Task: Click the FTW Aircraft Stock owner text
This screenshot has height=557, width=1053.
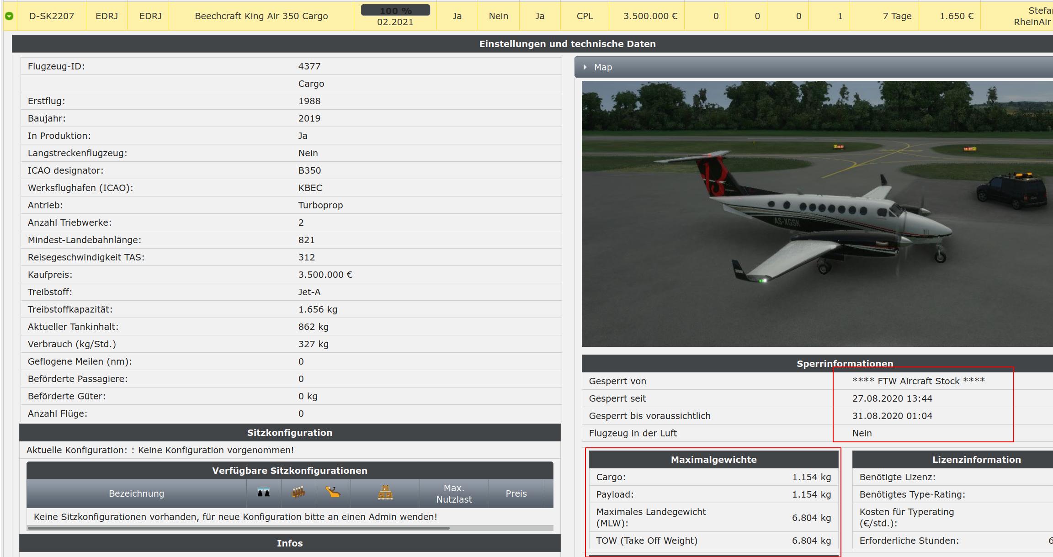Action: pos(918,381)
